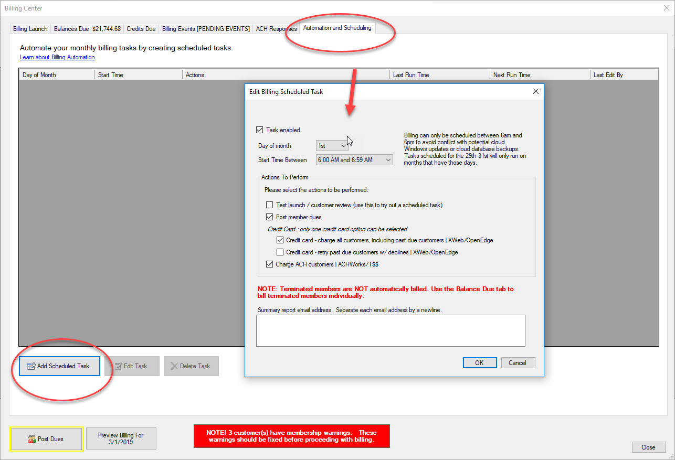Close the Billing Center using Close button

(649, 447)
